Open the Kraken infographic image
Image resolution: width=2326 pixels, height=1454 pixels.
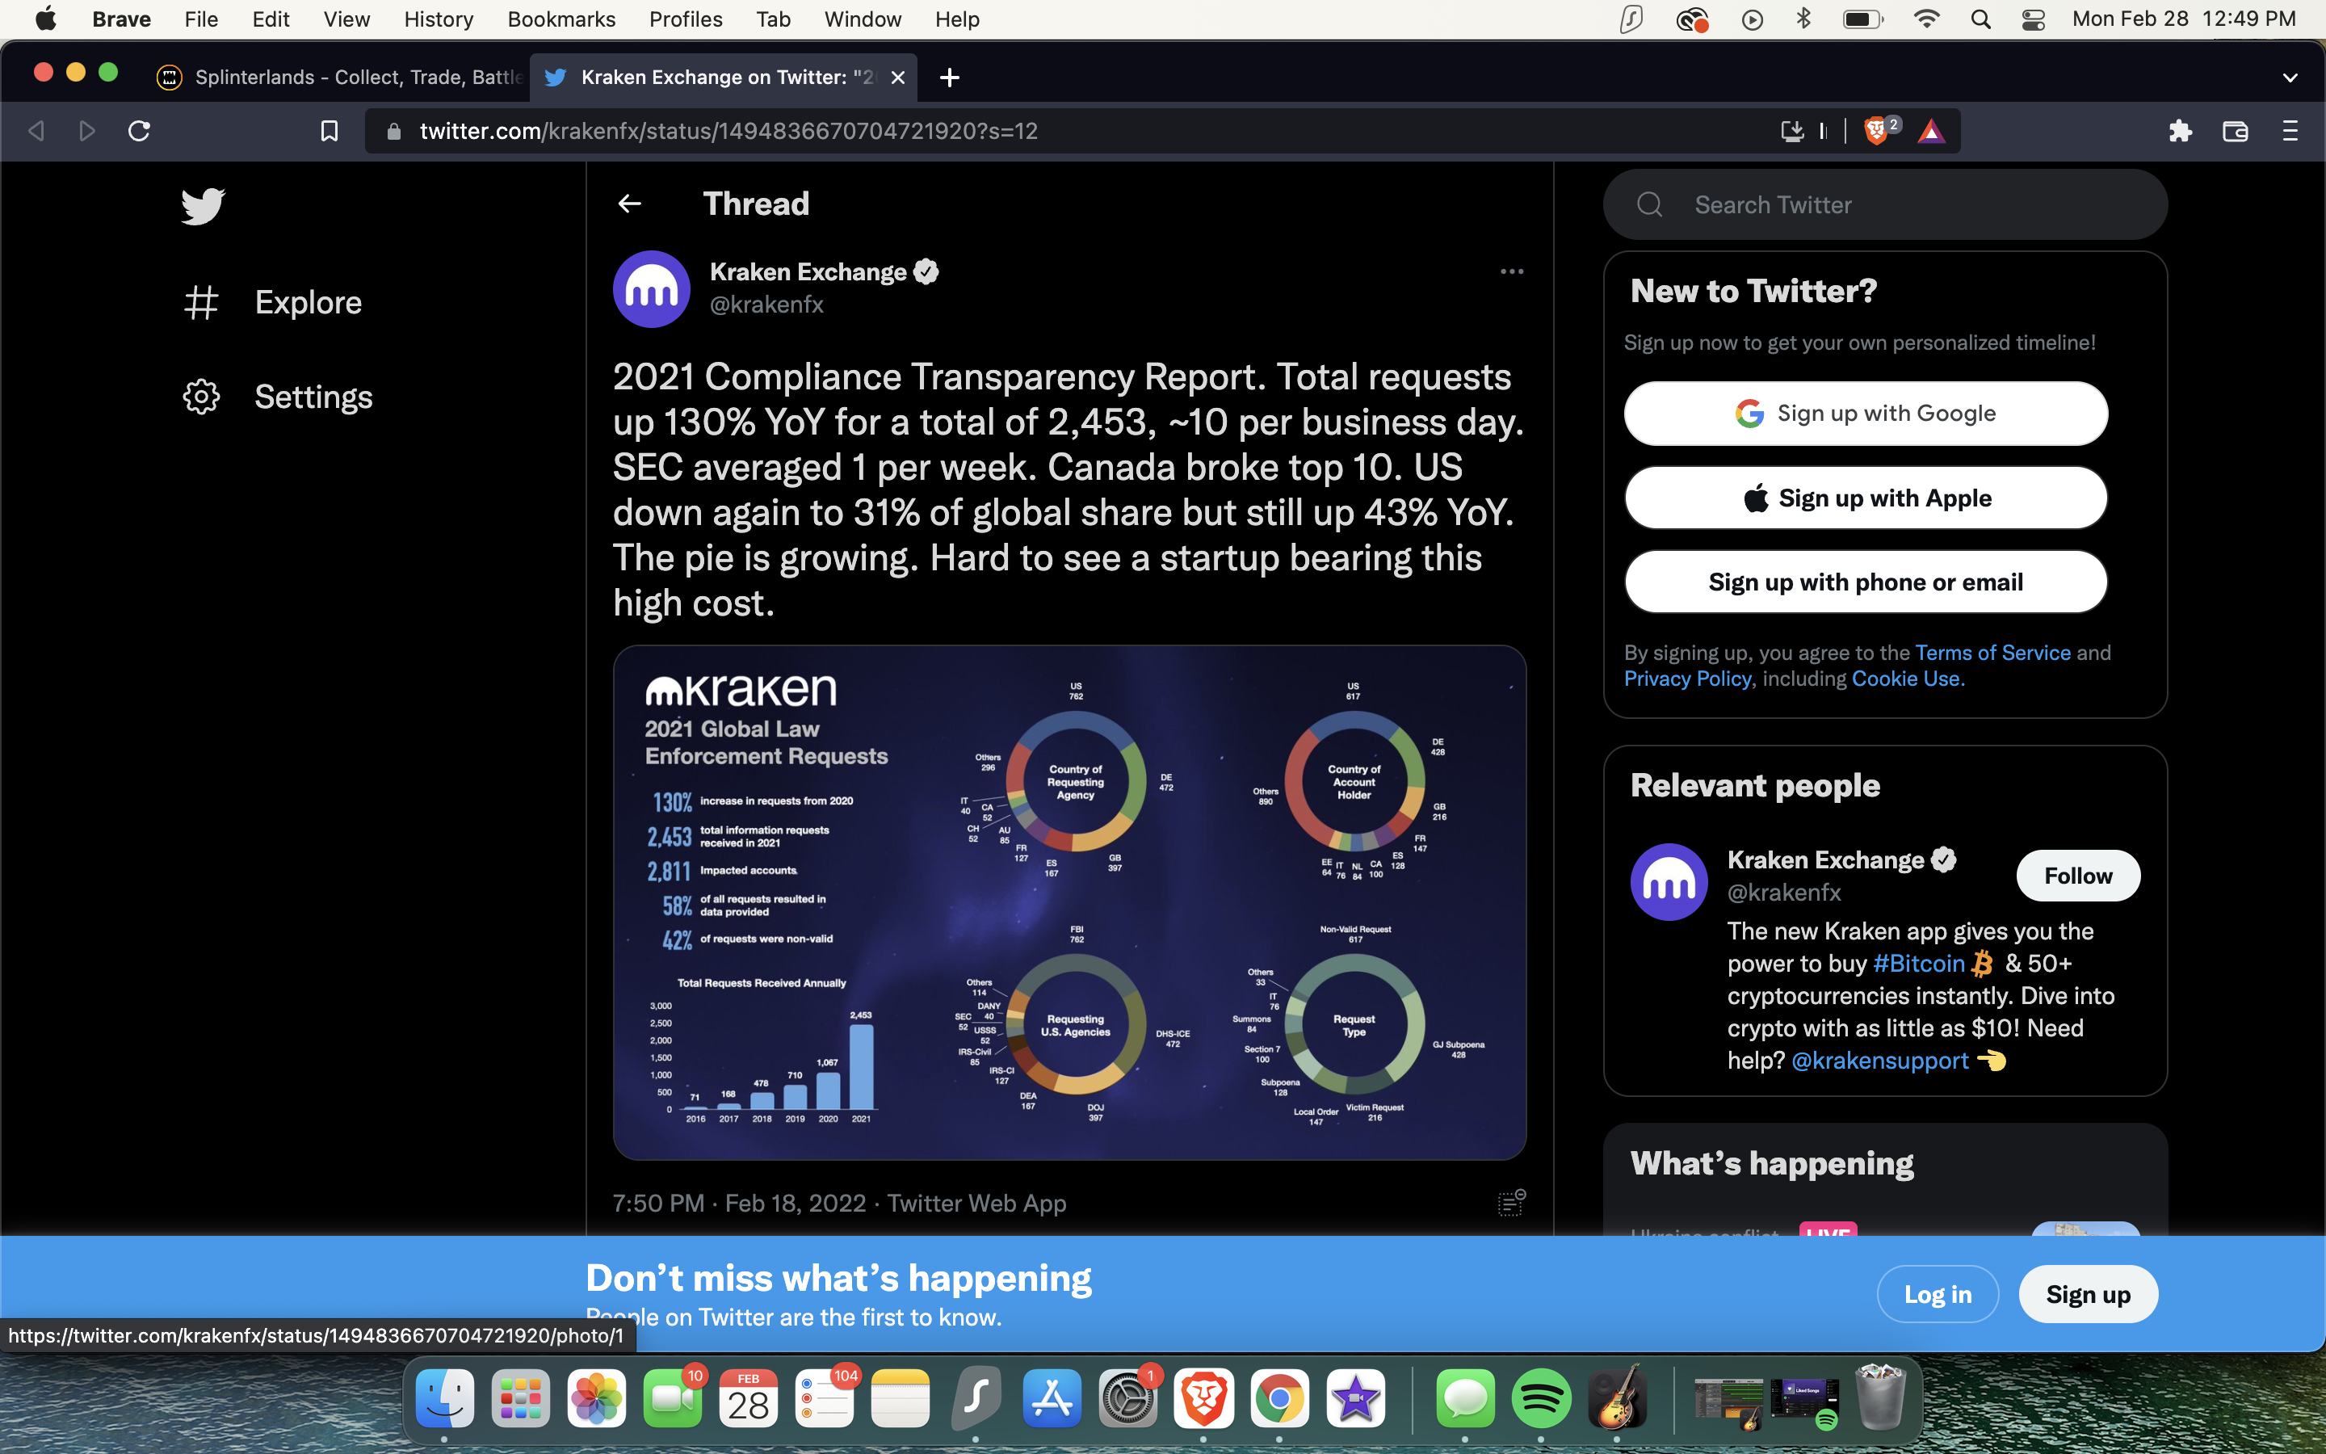[1070, 903]
